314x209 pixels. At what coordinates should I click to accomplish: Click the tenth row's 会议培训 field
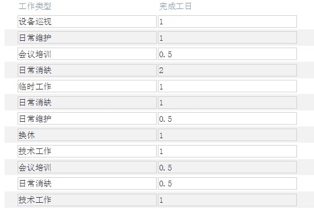click(x=87, y=167)
